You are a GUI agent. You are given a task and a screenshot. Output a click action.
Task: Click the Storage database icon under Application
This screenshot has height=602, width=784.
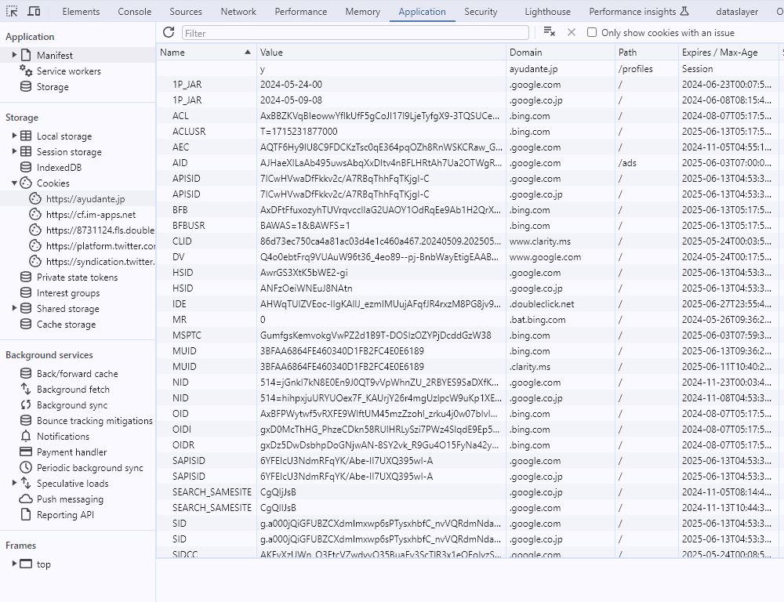click(x=26, y=86)
